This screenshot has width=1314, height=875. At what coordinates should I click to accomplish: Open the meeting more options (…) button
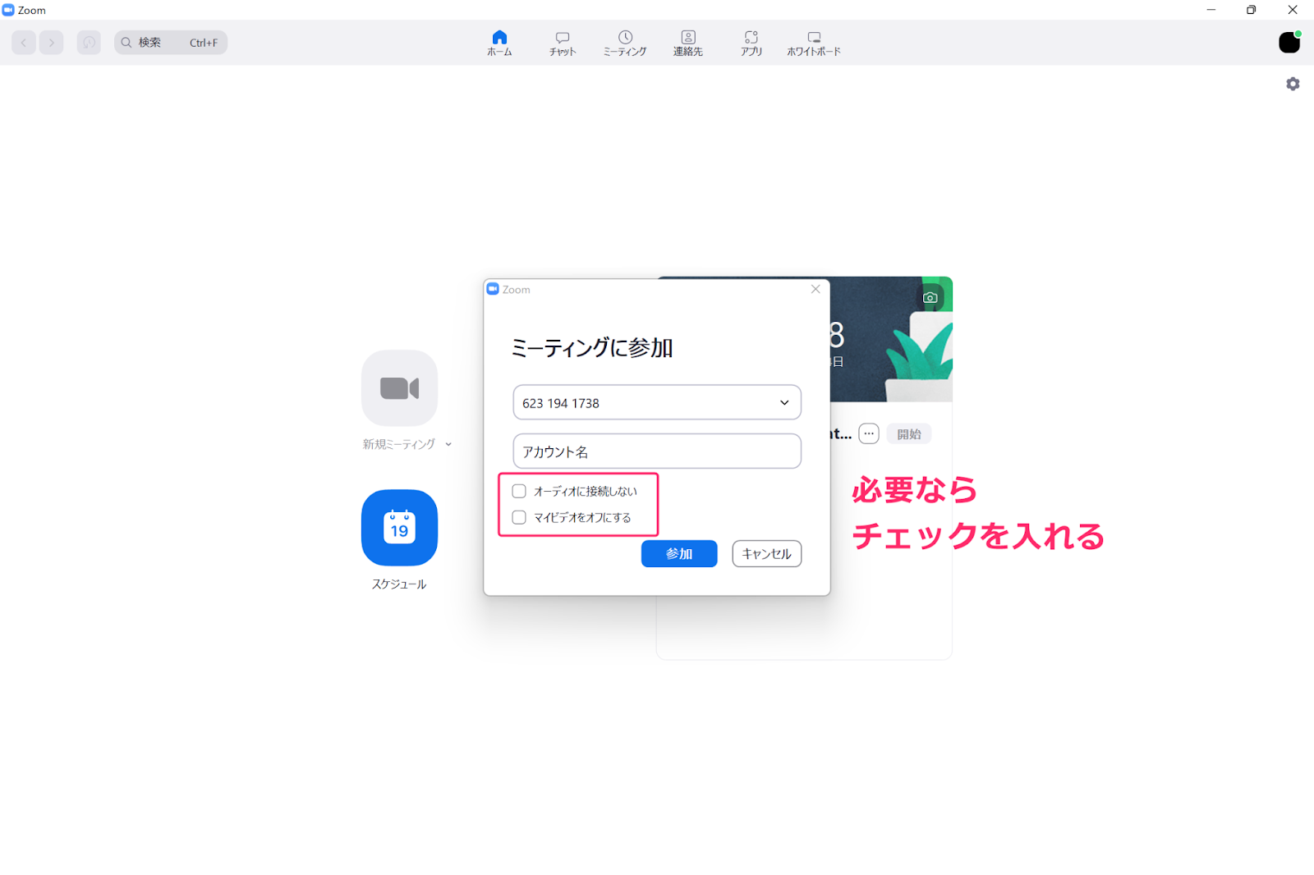coord(869,434)
